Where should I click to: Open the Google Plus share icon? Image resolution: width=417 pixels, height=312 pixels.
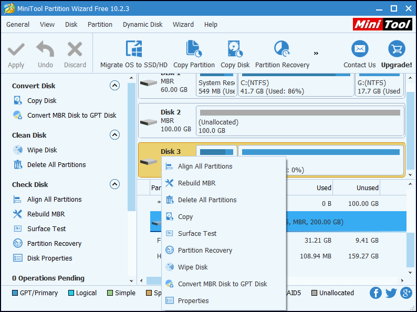[x=406, y=293]
